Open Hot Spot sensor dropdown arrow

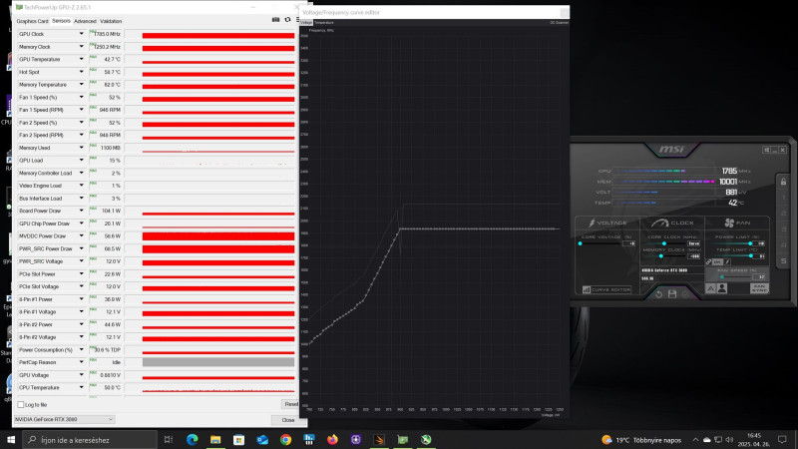point(81,72)
